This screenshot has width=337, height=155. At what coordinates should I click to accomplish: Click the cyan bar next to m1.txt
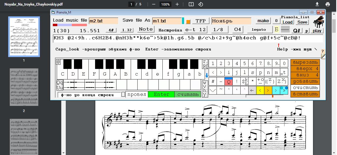(x=183, y=21)
